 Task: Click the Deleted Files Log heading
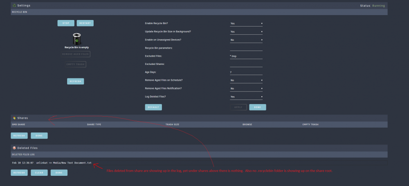click(x=23, y=155)
